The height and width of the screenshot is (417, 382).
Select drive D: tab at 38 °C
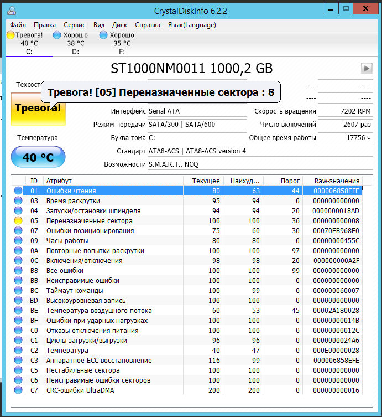pos(75,43)
